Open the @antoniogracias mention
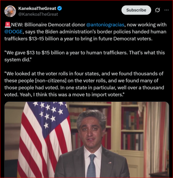This screenshot has height=178, width=173. click(x=105, y=25)
